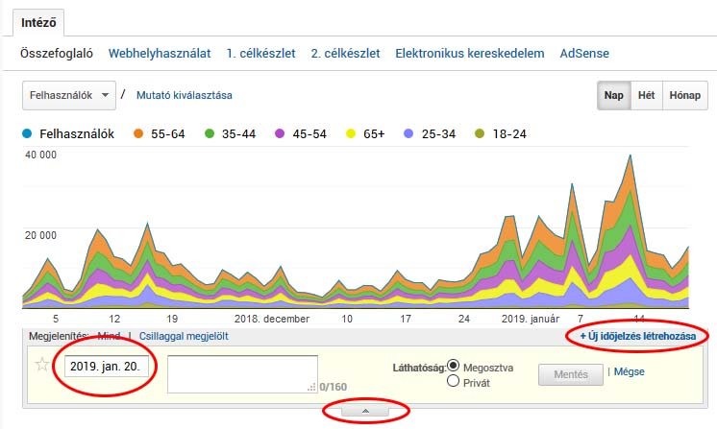Click the orange 55-64 legend dot
Viewport: 717px width, 429px height.
click(138, 134)
